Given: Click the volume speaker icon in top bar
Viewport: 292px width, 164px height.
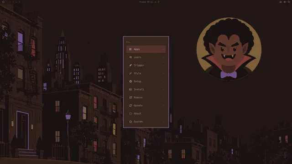Looking at the screenshot, I should (x=285, y=2).
